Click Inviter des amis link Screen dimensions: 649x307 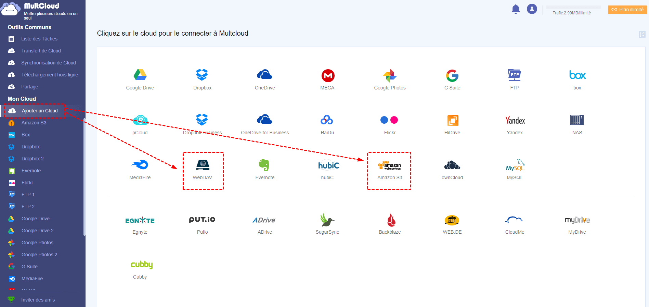[x=38, y=300]
